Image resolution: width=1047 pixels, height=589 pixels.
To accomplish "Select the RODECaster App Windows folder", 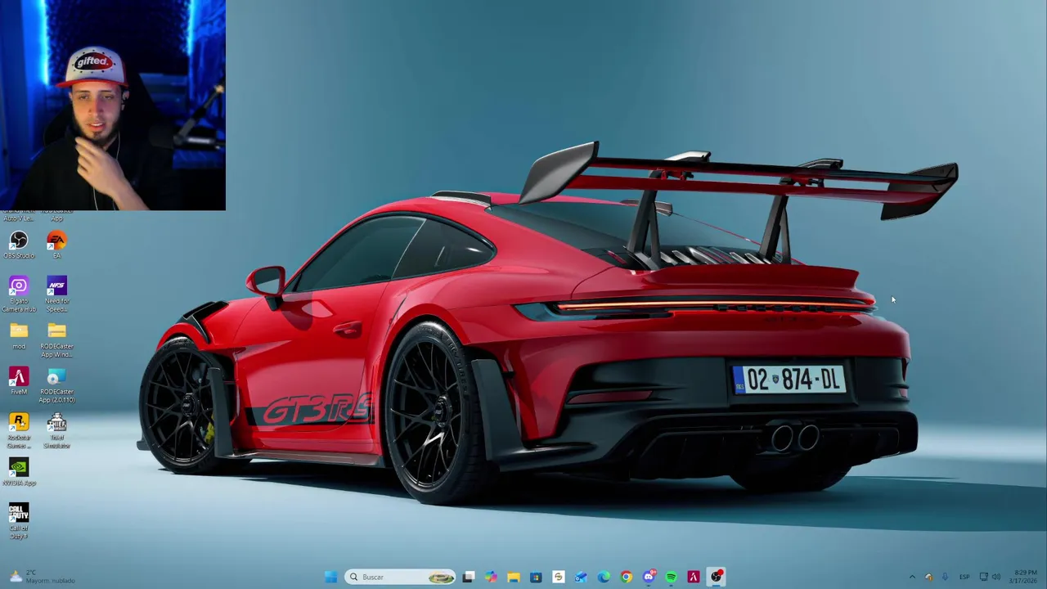I will coord(56,339).
